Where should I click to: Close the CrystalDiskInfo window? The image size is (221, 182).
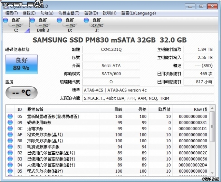212,6
